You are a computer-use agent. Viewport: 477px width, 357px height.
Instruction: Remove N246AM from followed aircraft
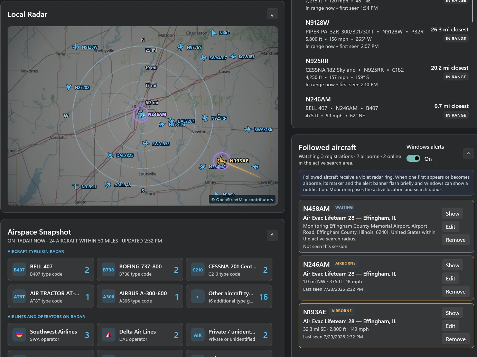pyautogui.click(x=456, y=291)
